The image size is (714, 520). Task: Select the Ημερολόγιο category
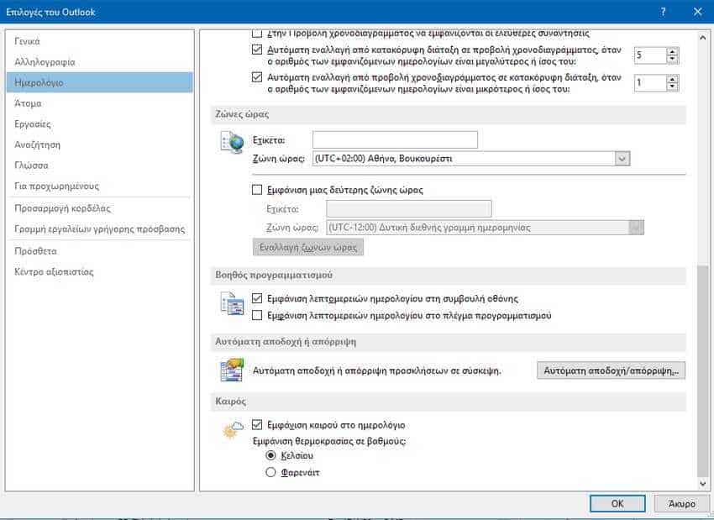pos(100,82)
